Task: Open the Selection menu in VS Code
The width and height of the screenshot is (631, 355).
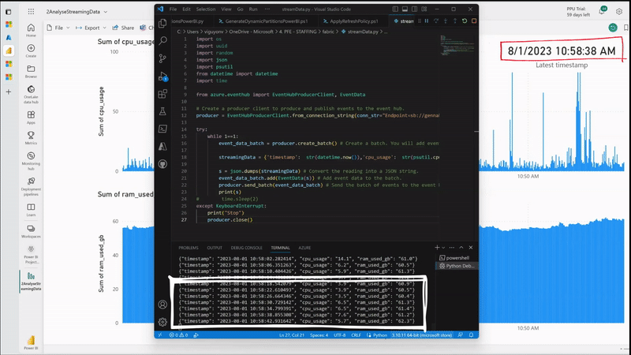Action: 205,9
